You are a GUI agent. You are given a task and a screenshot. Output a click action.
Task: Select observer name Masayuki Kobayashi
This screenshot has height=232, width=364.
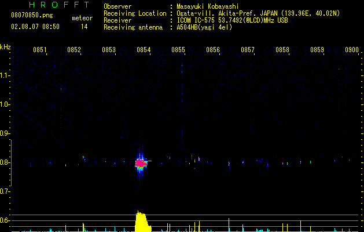coord(208,6)
